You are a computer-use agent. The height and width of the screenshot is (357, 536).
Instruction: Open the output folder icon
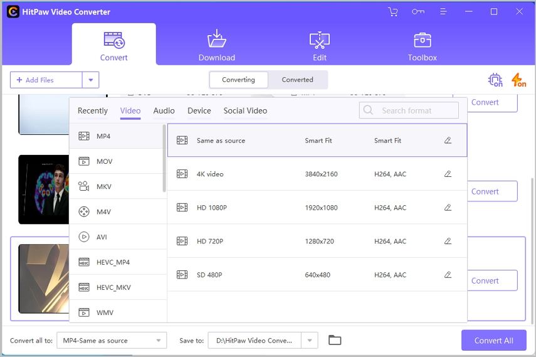click(335, 340)
